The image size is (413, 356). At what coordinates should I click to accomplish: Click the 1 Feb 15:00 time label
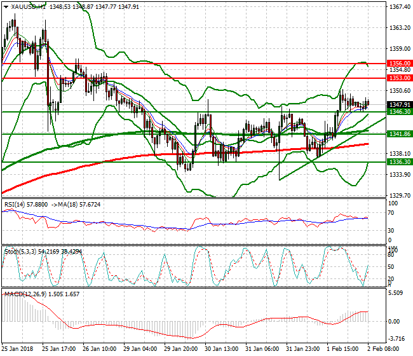coord(342,349)
